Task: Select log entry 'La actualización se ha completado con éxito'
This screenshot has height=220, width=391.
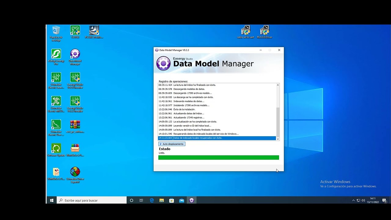Action: [217, 122]
